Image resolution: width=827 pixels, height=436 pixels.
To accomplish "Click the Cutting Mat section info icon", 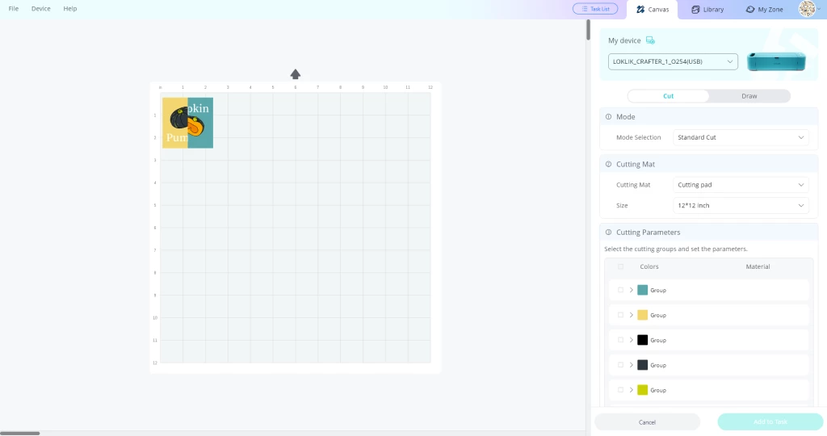I will 608,165.
